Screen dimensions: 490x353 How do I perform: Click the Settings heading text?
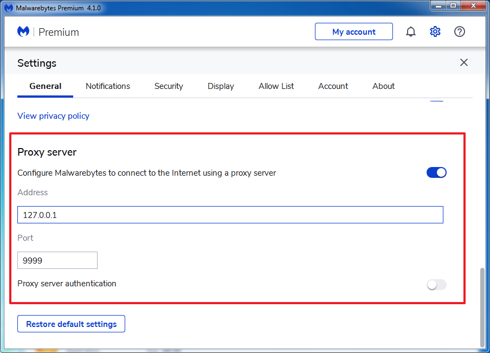pos(37,63)
